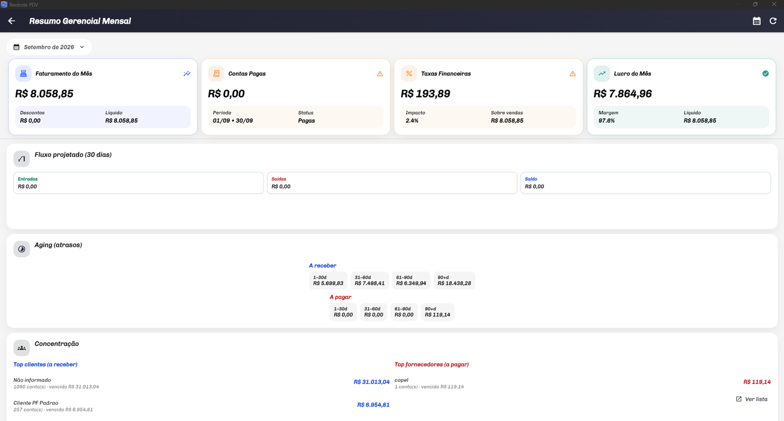
Task: Select the copel supplier row
Action: (582, 383)
